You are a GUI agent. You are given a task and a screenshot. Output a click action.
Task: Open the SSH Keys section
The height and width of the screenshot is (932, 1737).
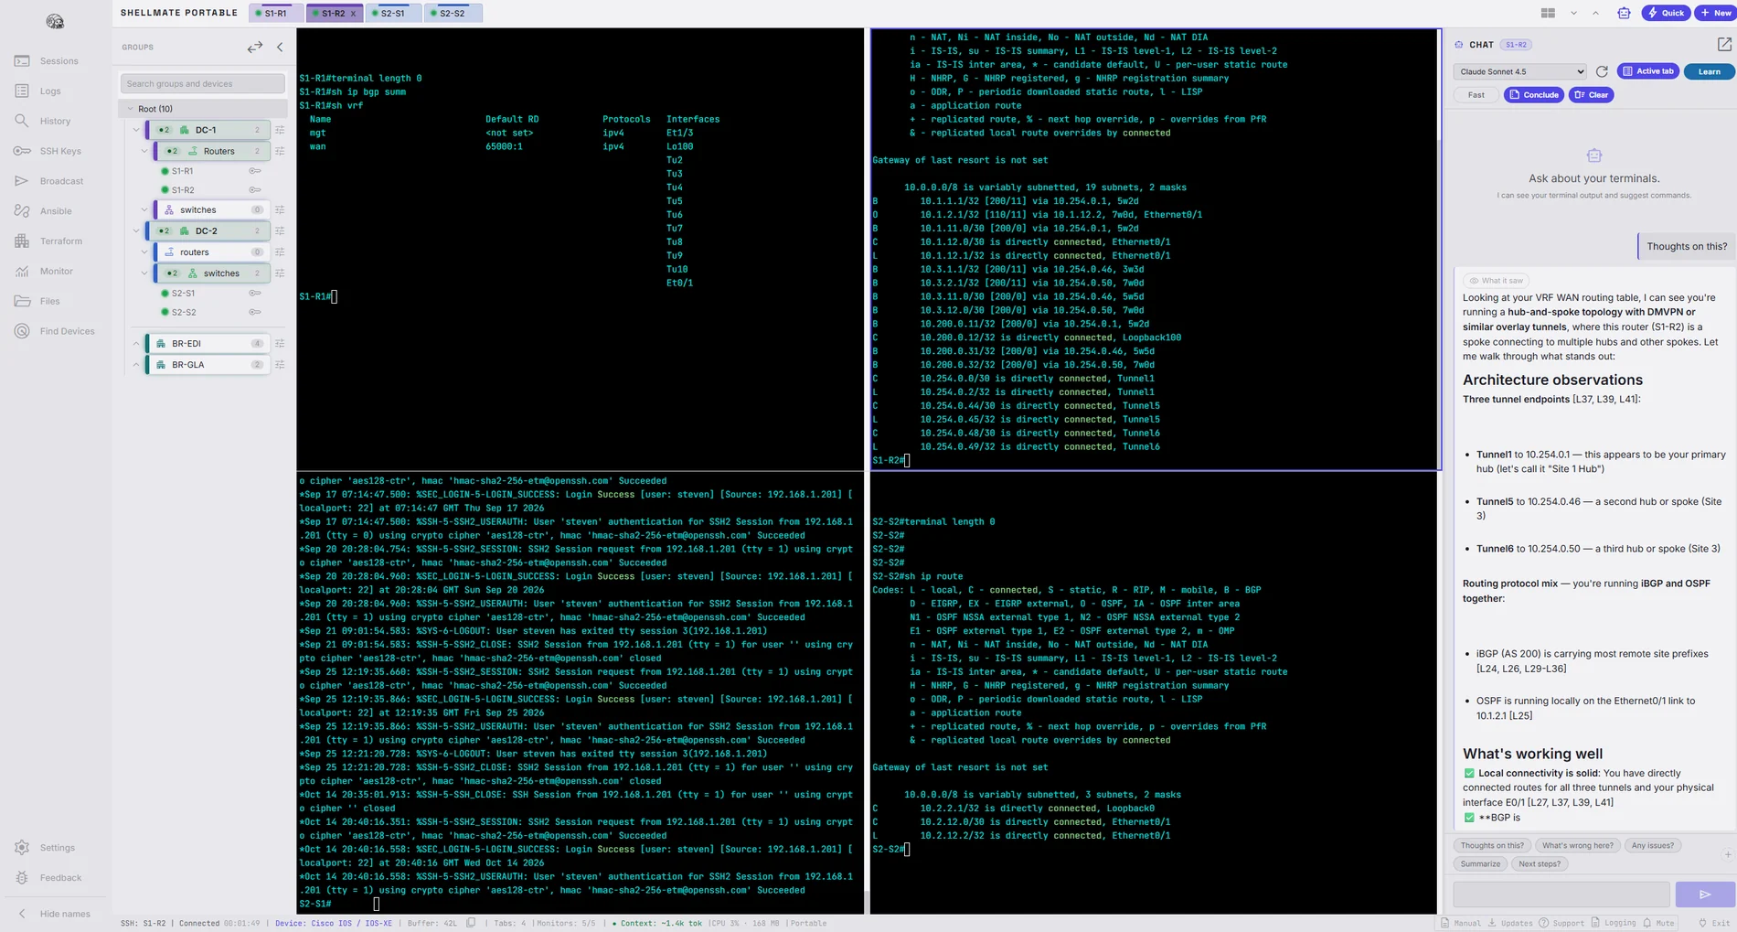point(48,151)
